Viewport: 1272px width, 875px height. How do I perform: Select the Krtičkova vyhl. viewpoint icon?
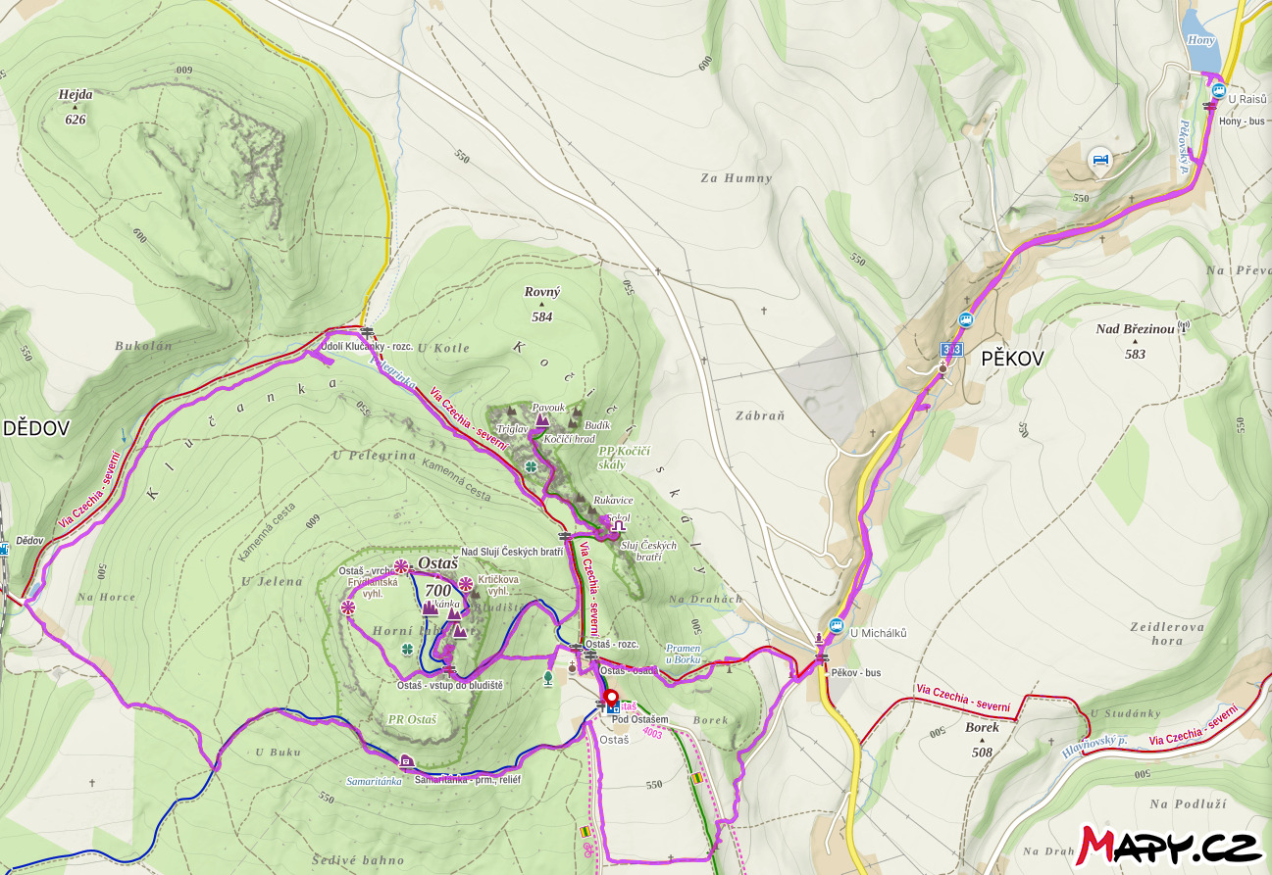coord(466,585)
